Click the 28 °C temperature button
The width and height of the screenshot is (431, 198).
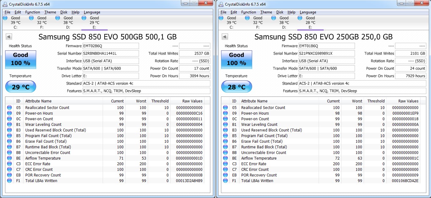click(236, 87)
